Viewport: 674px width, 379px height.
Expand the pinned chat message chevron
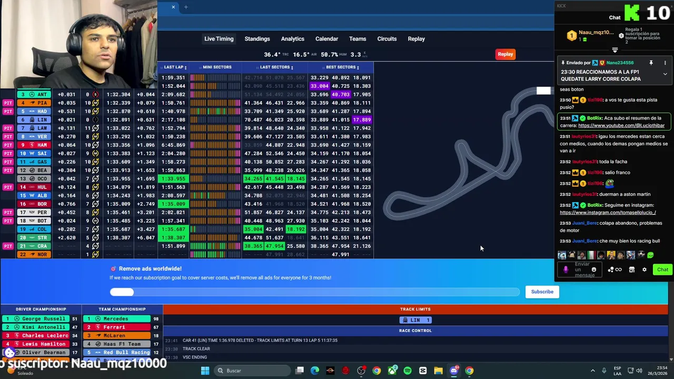click(665, 74)
